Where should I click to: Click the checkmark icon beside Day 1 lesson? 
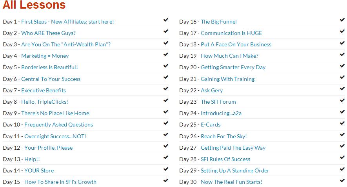166,20
